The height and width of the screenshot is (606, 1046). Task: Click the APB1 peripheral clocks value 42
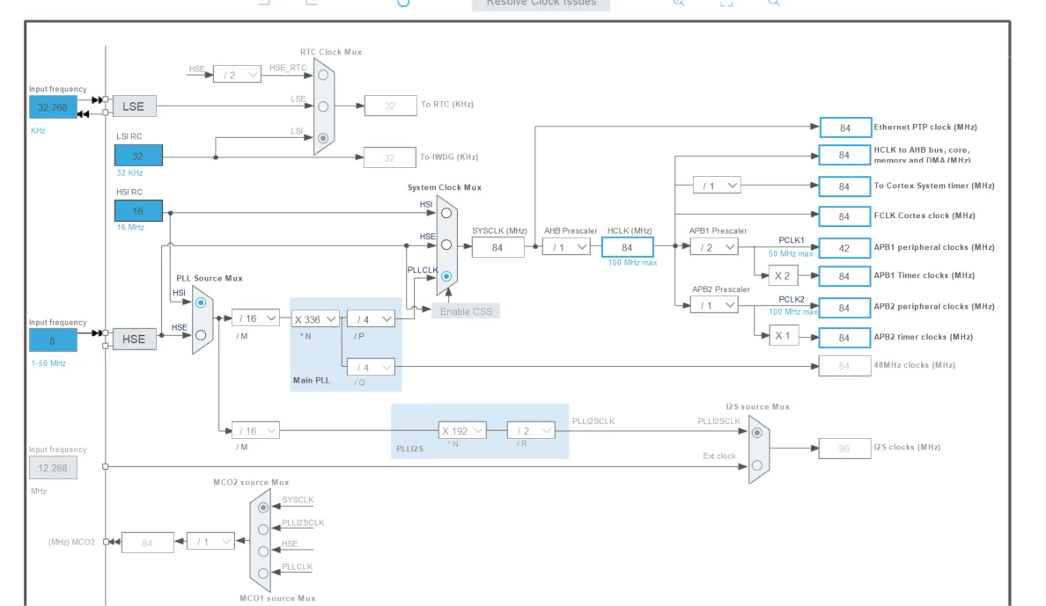click(844, 248)
